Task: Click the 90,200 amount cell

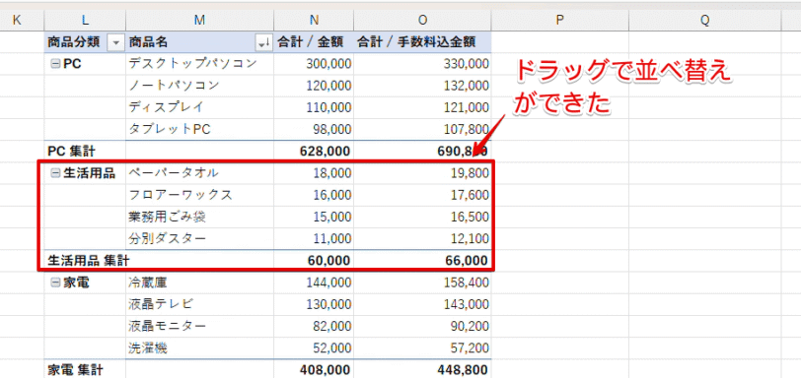Action: (422, 327)
